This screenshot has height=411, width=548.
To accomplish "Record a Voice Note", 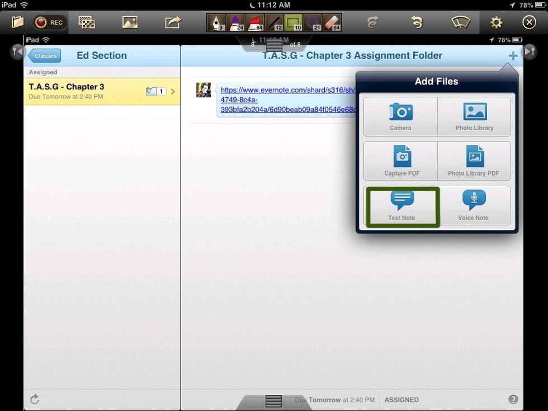I will pyautogui.click(x=474, y=206).
